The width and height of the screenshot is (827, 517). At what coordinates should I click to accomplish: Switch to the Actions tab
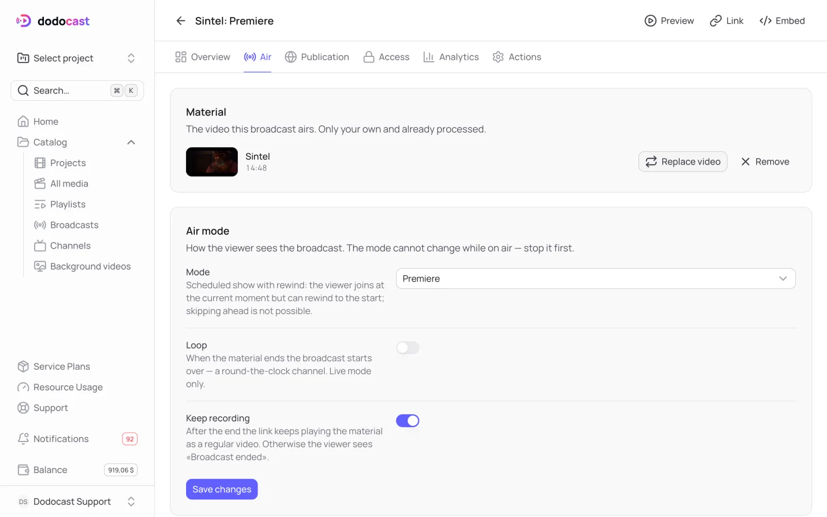pyautogui.click(x=517, y=57)
